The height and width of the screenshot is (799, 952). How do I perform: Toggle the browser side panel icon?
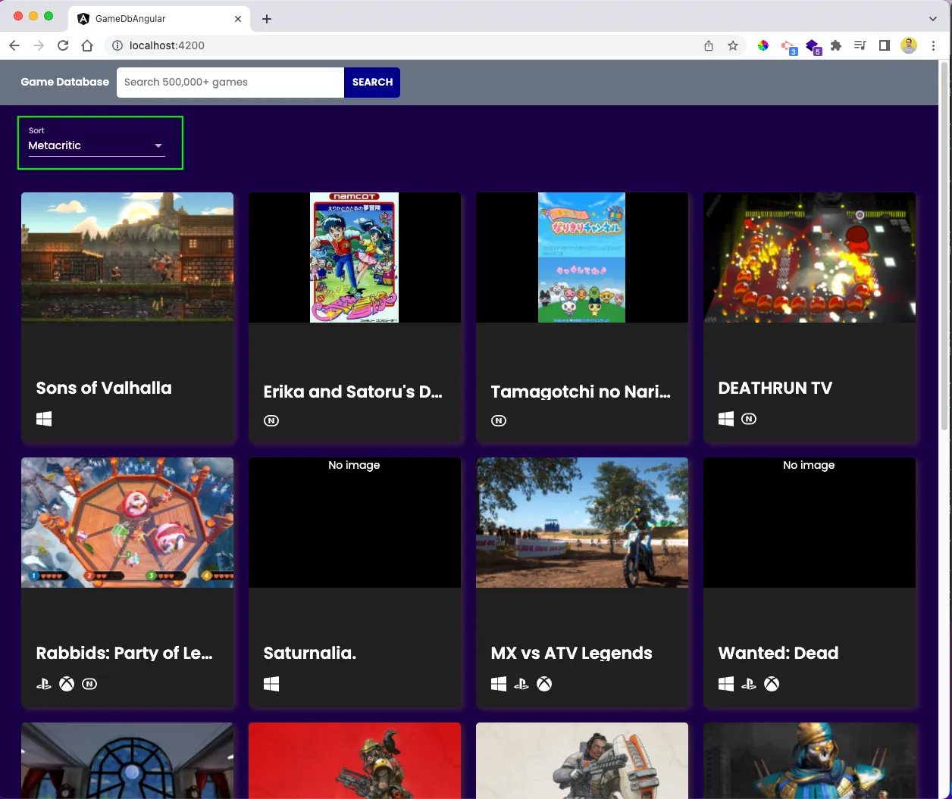click(x=885, y=45)
